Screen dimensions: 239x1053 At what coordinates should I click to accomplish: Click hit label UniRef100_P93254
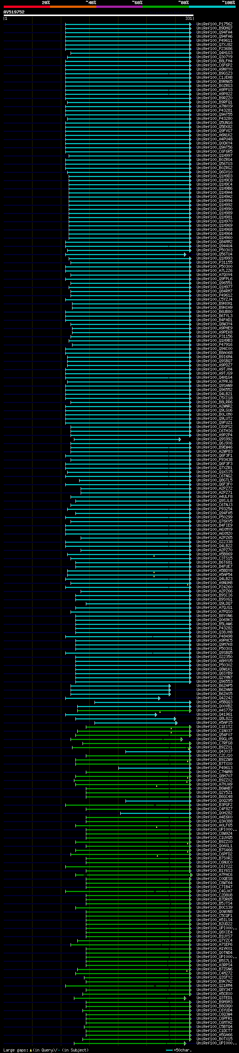click(214, 509)
